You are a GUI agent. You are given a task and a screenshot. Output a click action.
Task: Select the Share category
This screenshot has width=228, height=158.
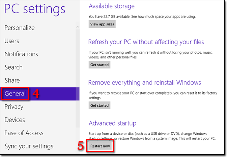(x=12, y=80)
